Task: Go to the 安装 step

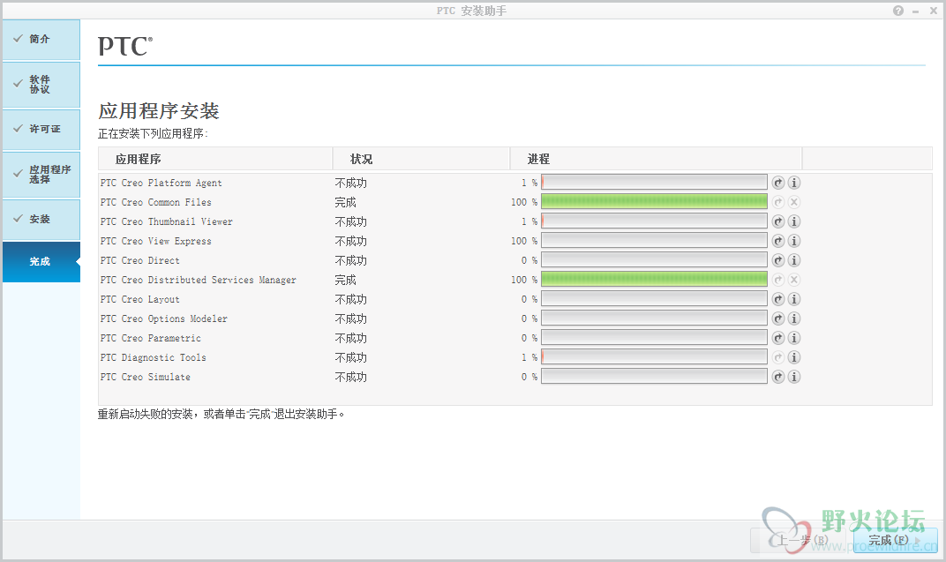Action: point(41,219)
